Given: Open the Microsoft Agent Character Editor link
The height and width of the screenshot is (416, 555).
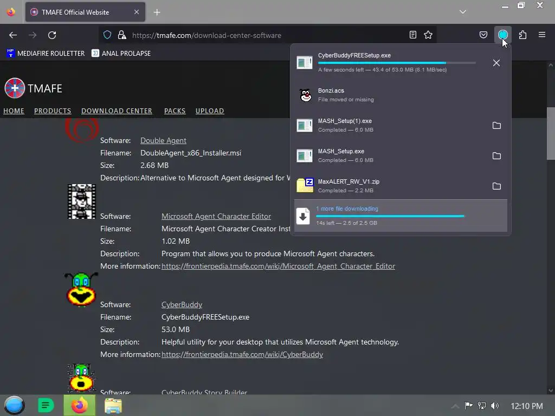Looking at the screenshot, I should [216, 216].
